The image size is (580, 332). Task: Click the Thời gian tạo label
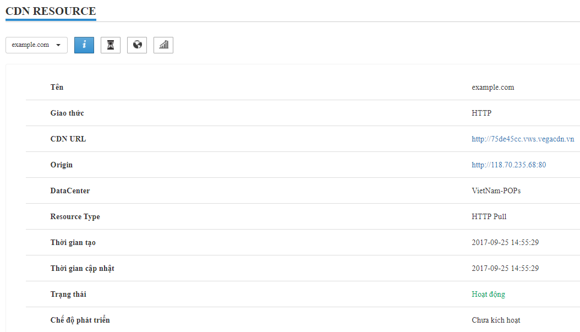73,243
